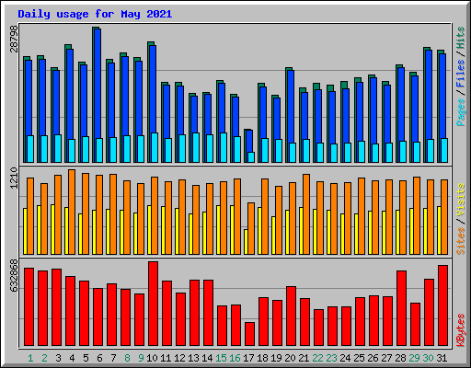Select the red KBytes bar for day 17
This screenshot has height=368, width=471.
pos(250,334)
